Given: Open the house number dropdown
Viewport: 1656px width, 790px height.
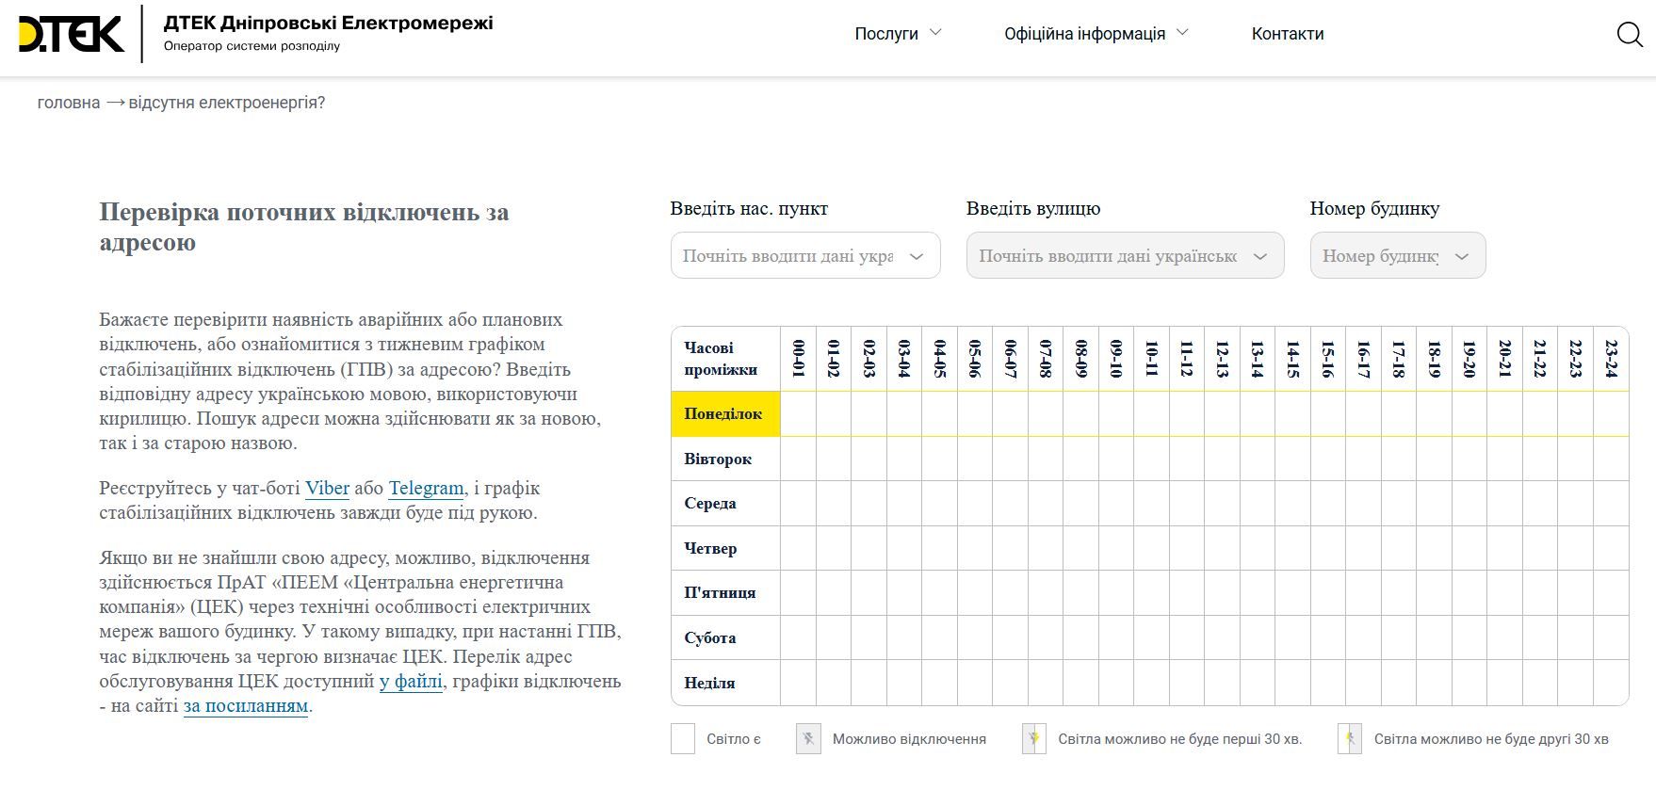Looking at the screenshot, I should tap(1397, 256).
